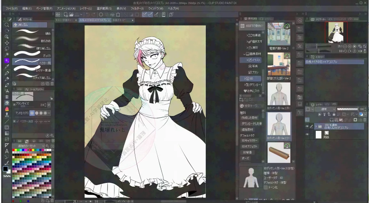Delete layer with trash icon in Layer panel
This screenshot has width=369, height=203.
pyautogui.click(x=365, y=120)
